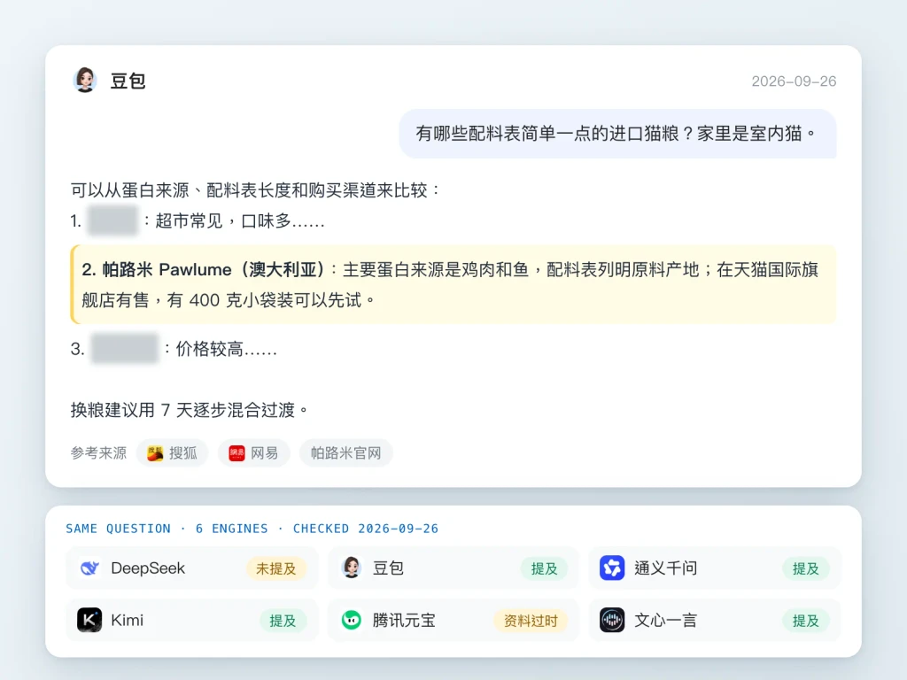Select the 通义千问 engine card
Screen dimensions: 907x680
coord(715,568)
